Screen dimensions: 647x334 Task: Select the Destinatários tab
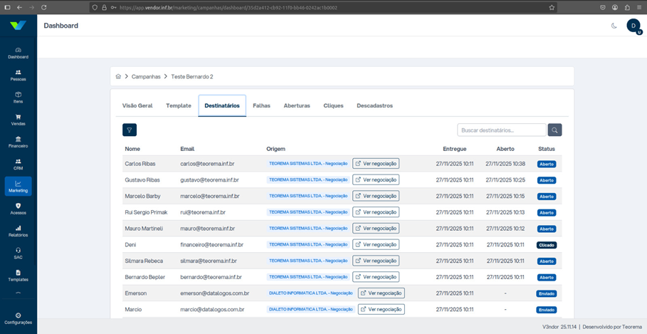(x=222, y=105)
